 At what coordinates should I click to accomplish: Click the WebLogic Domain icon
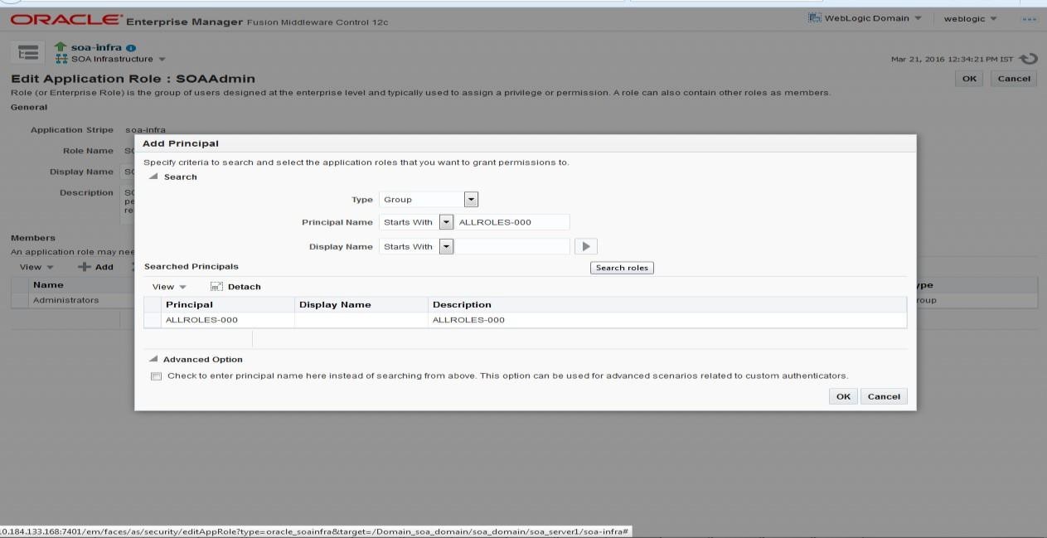(x=815, y=18)
